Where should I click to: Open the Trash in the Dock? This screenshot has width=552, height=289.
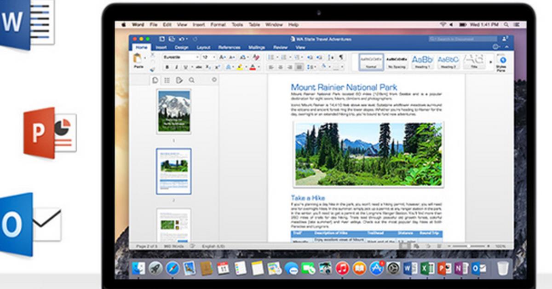(503, 267)
